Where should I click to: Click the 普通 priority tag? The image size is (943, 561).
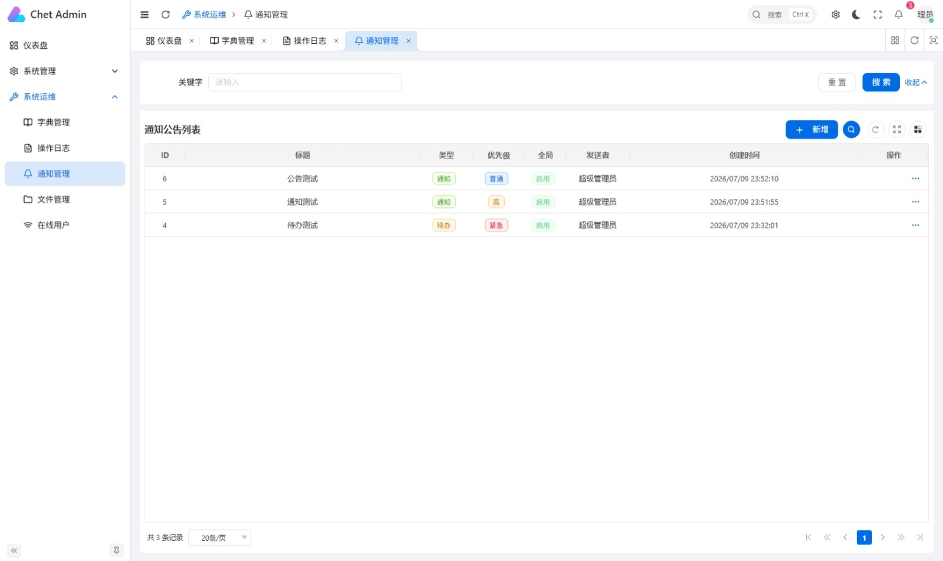click(497, 179)
